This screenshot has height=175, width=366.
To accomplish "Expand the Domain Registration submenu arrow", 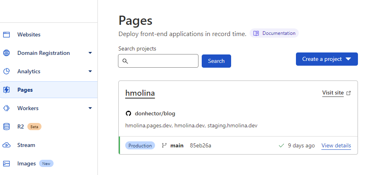I will (x=90, y=53).
